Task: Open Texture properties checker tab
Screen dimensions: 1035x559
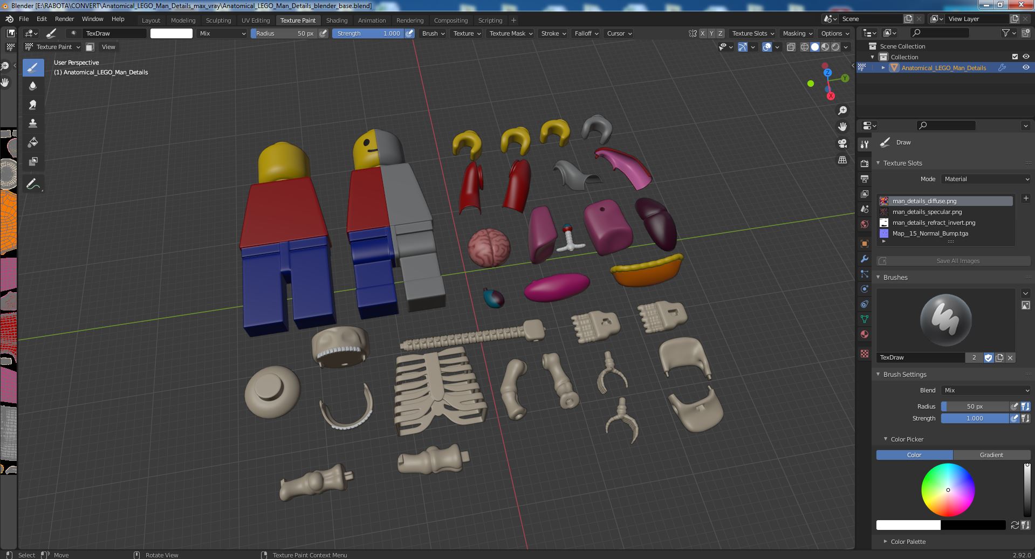Action: click(x=865, y=354)
